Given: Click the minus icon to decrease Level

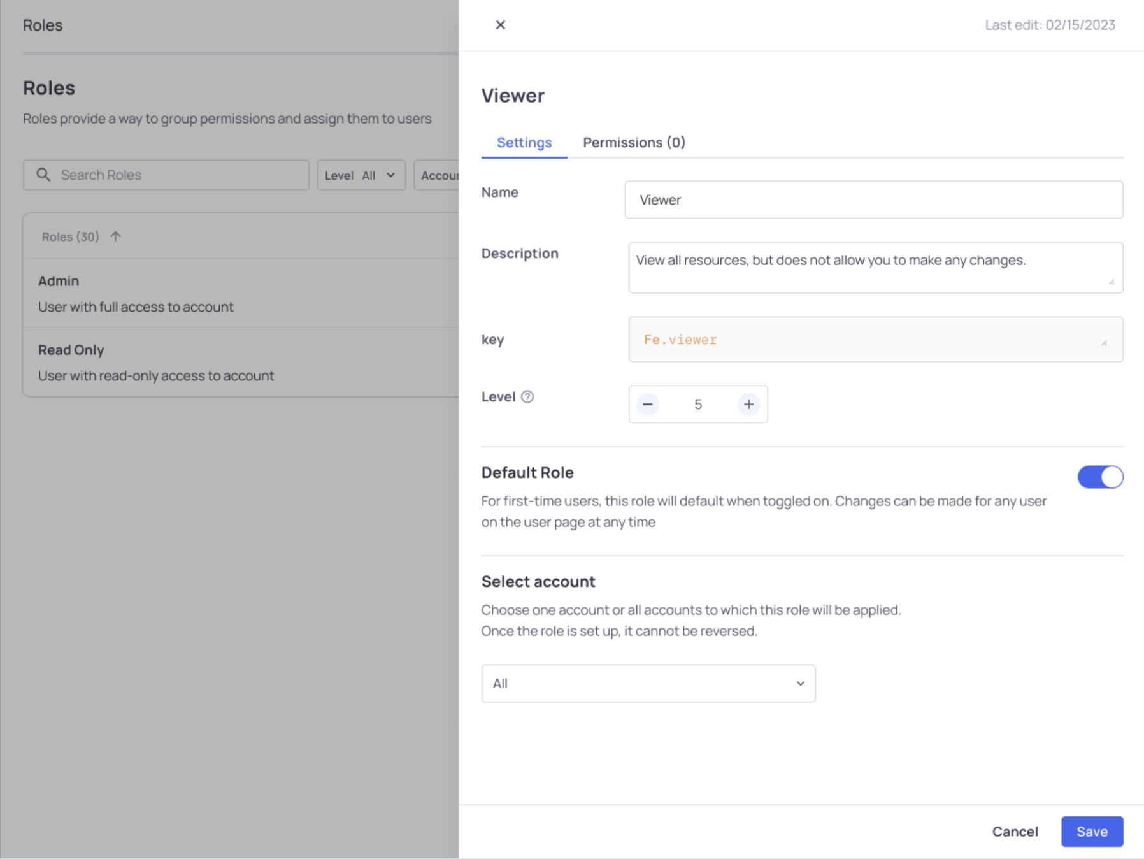Looking at the screenshot, I should point(647,404).
